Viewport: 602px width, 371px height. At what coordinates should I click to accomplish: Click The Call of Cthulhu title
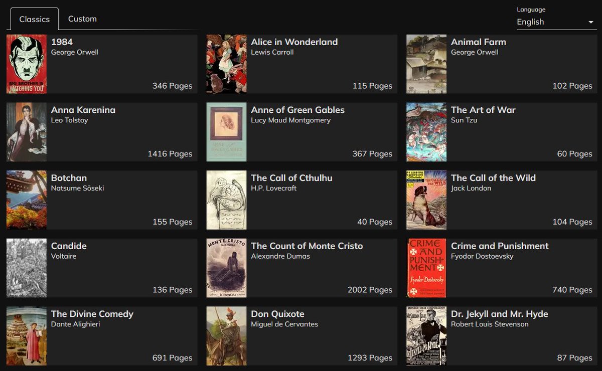coord(291,178)
